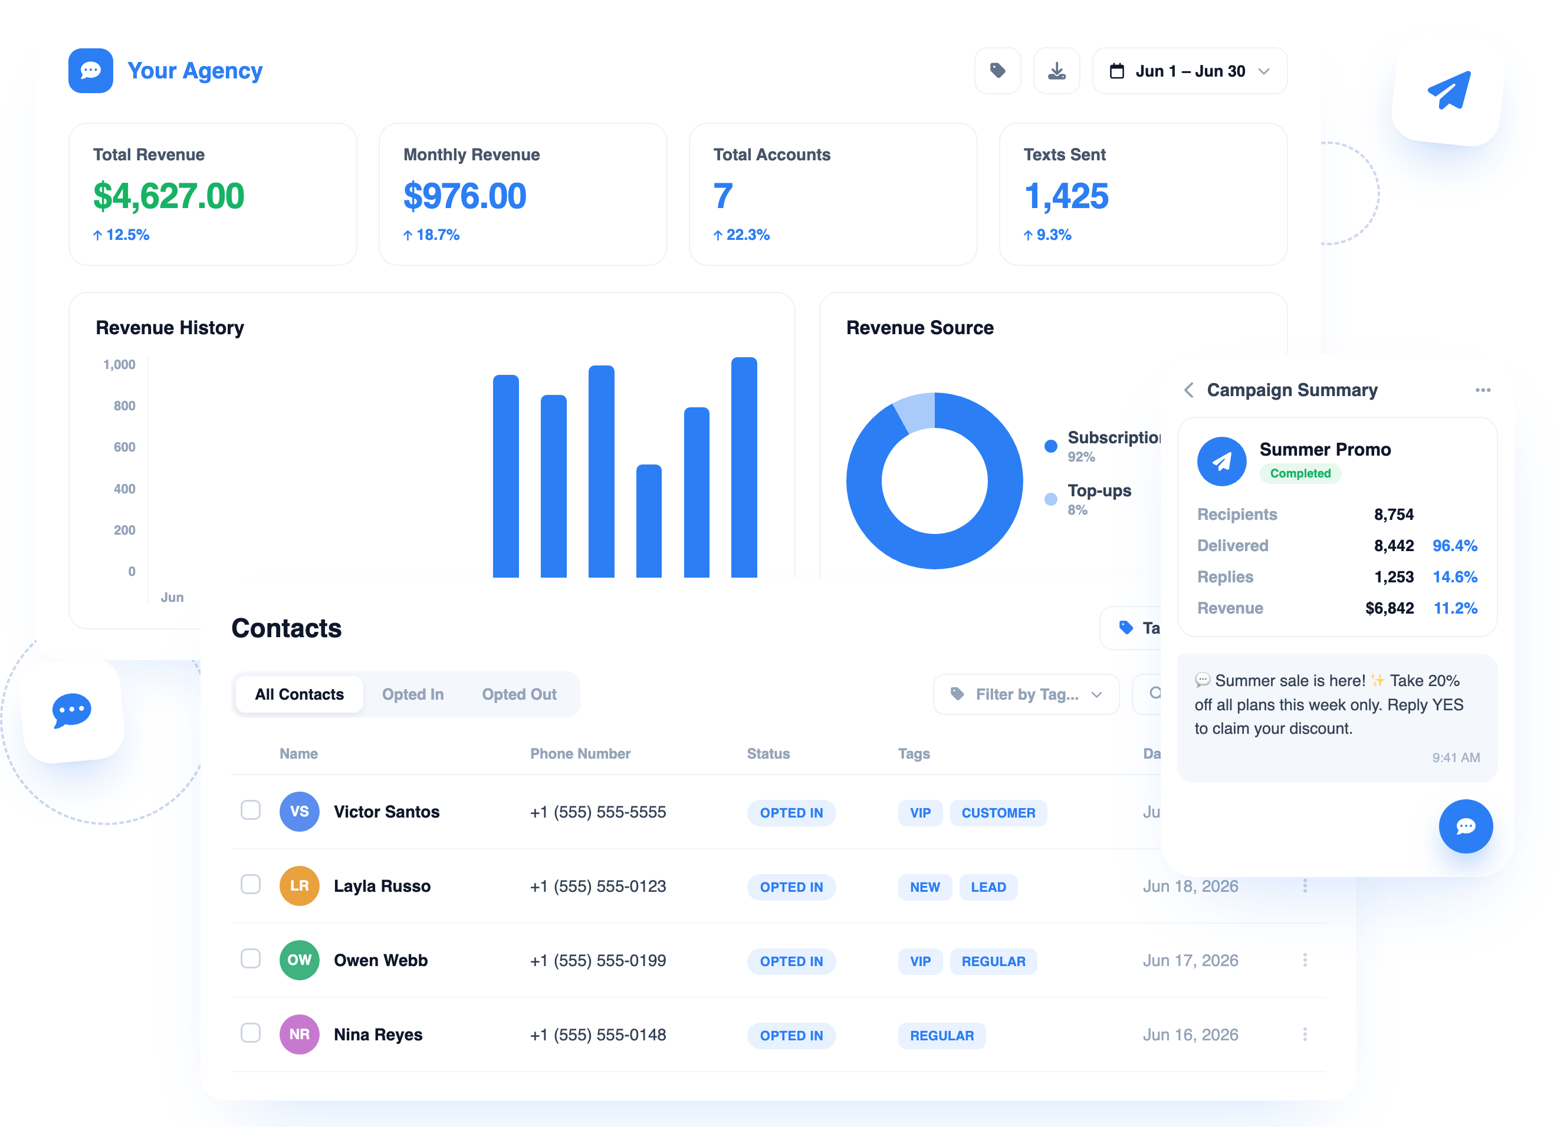Click the NEW tag on Layla Russo
This screenshot has width=1557, height=1127.
point(925,887)
